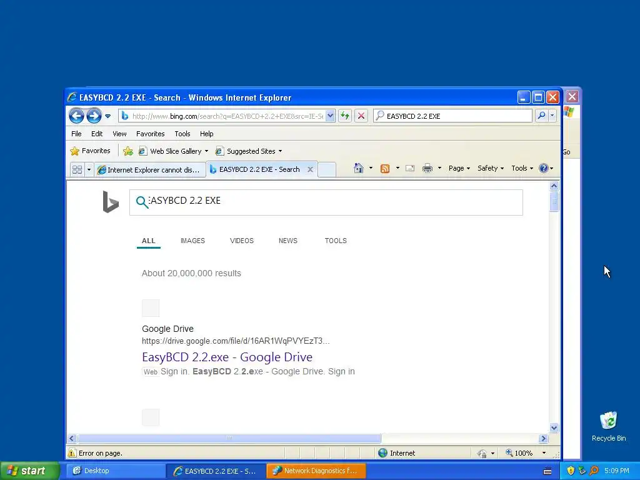The image size is (640, 480).
Task: Open Network Diagnostics taskbar button
Action: (x=316, y=471)
